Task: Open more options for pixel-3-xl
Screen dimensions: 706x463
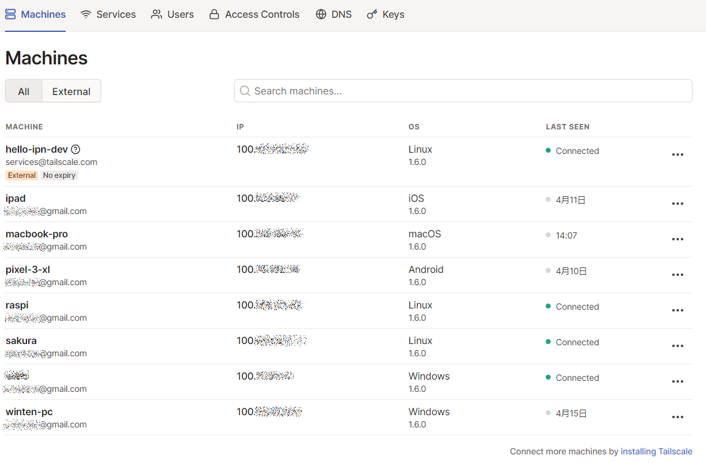Action: point(678,275)
